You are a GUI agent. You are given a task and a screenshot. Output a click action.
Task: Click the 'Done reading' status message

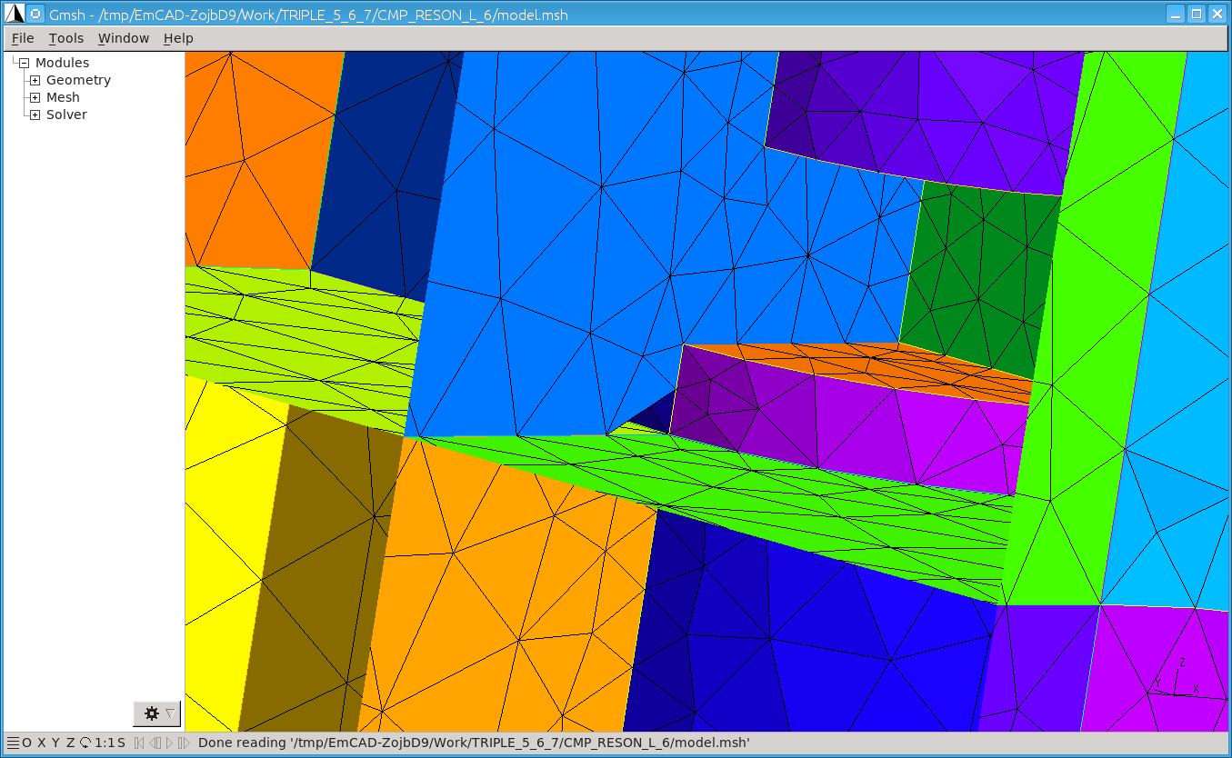[474, 743]
